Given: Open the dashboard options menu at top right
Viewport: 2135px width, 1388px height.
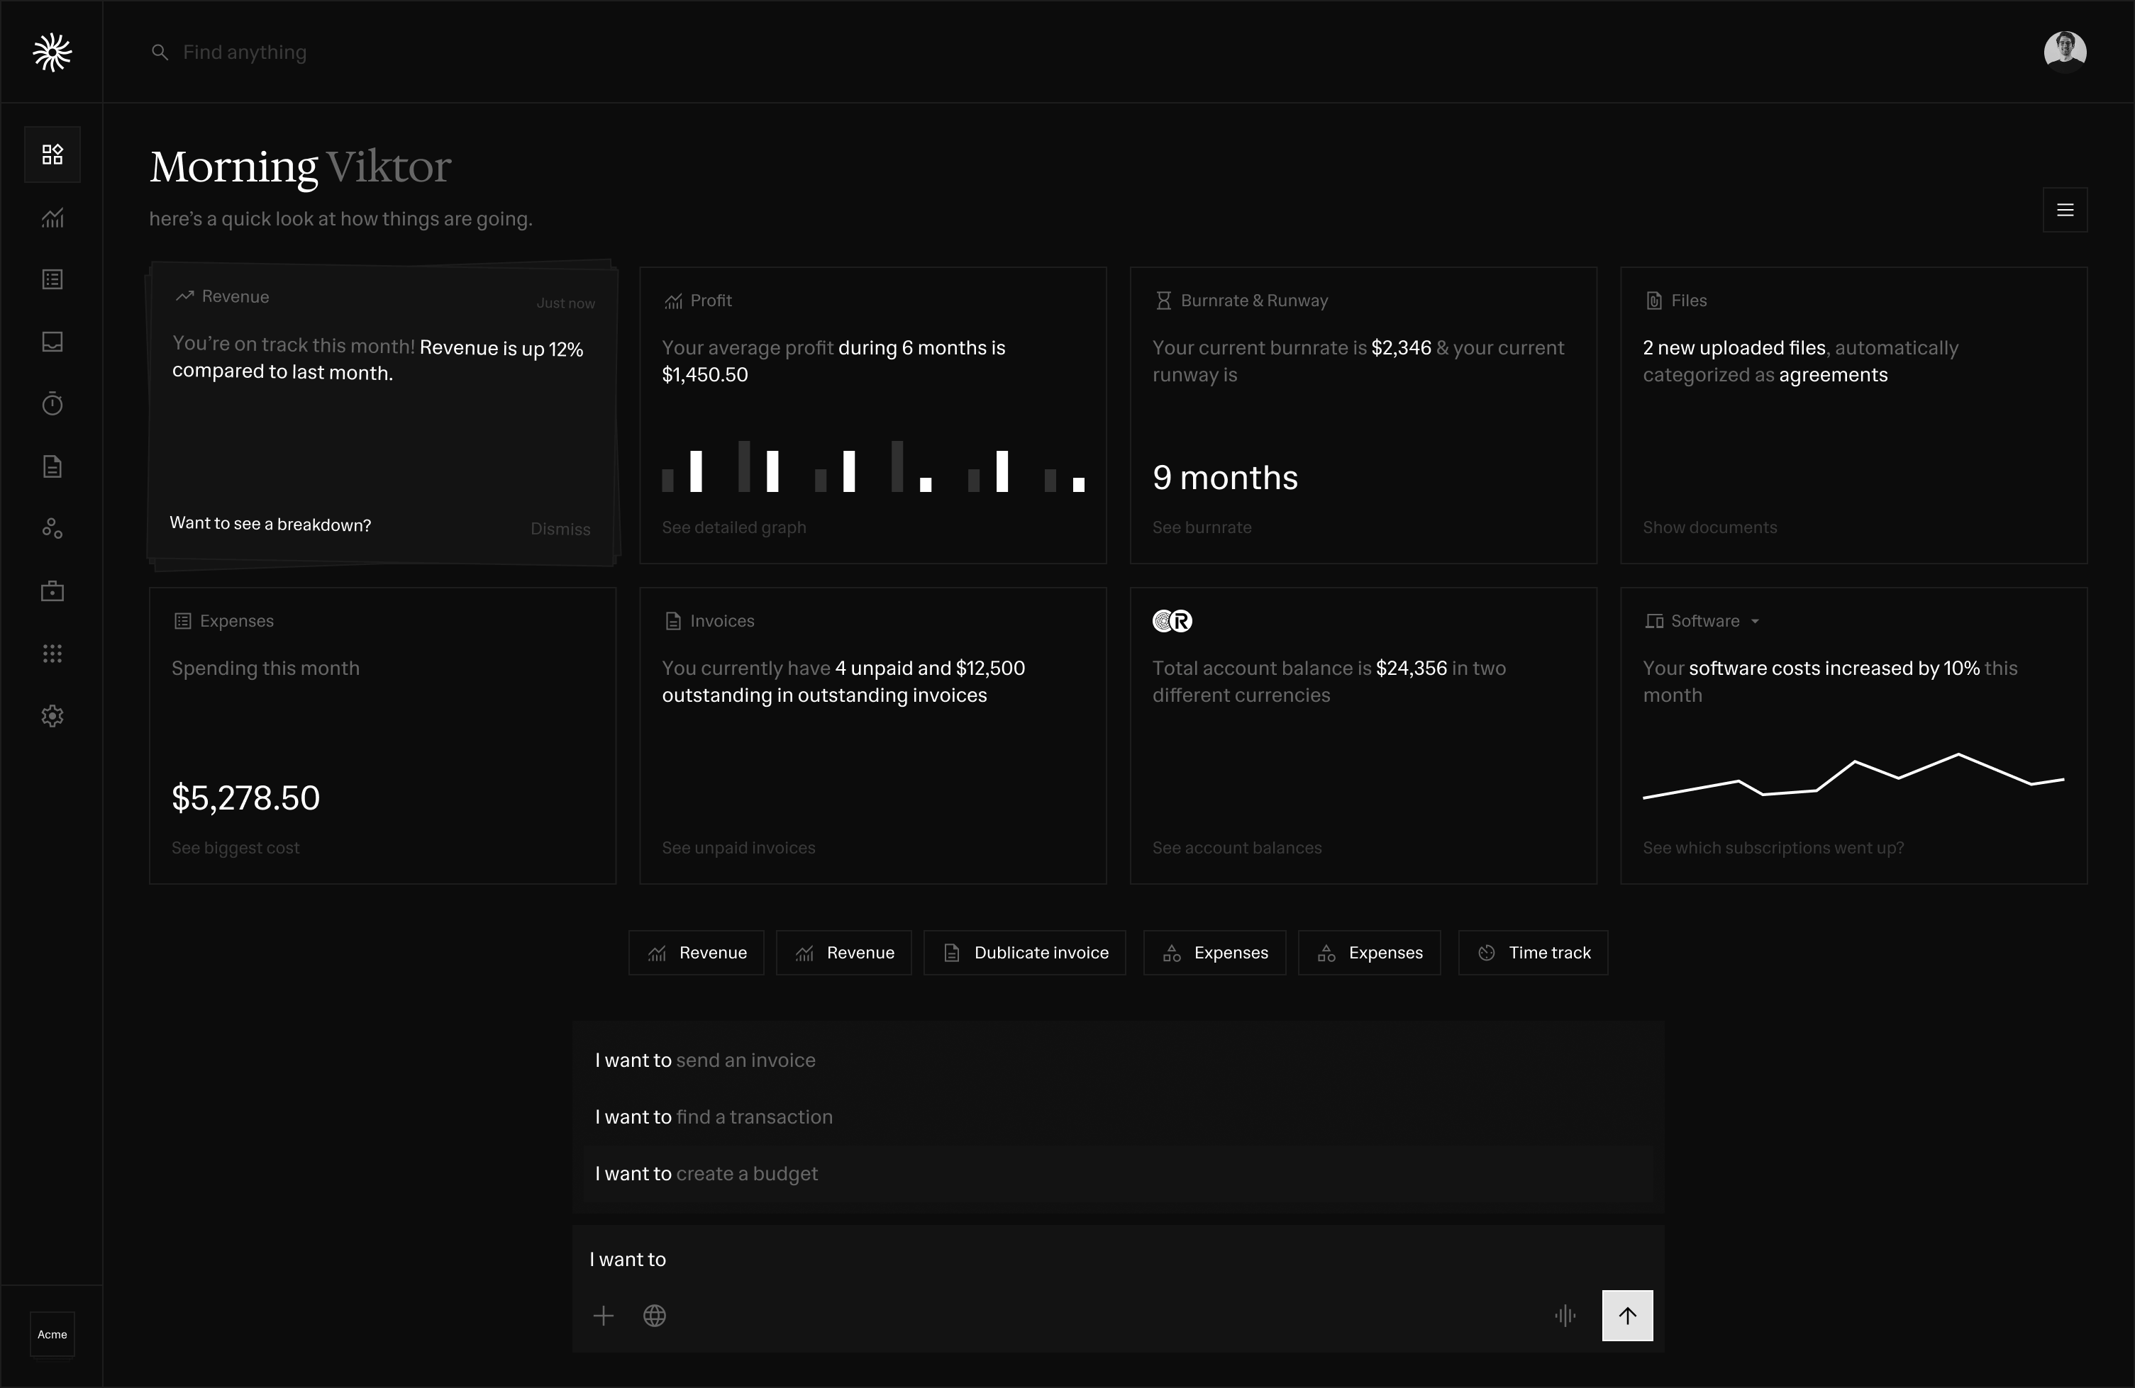Looking at the screenshot, I should click(x=2065, y=210).
